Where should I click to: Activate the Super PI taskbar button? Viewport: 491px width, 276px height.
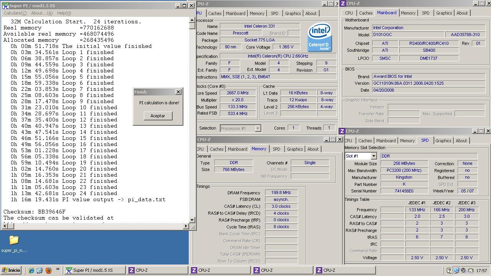click(94, 270)
